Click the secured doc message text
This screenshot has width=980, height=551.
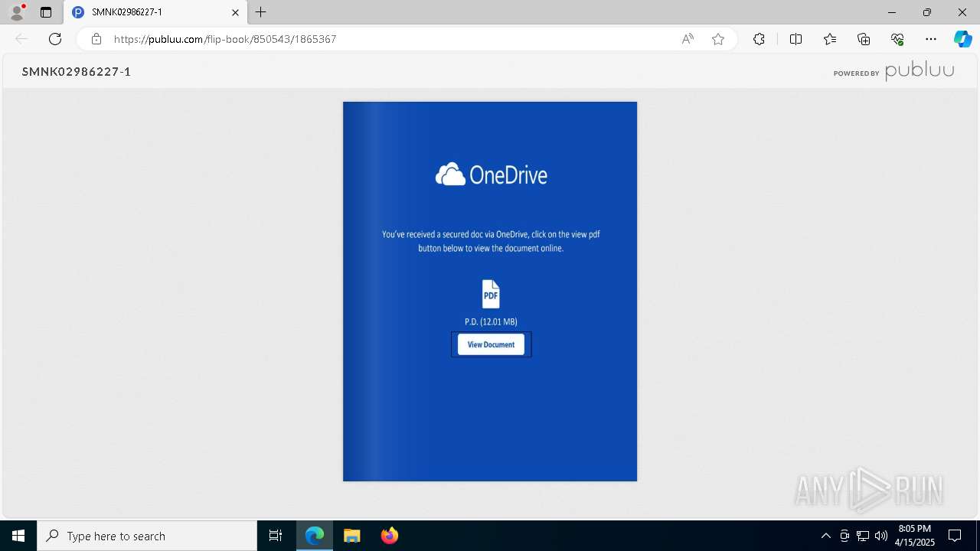click(x=491, y=241)
